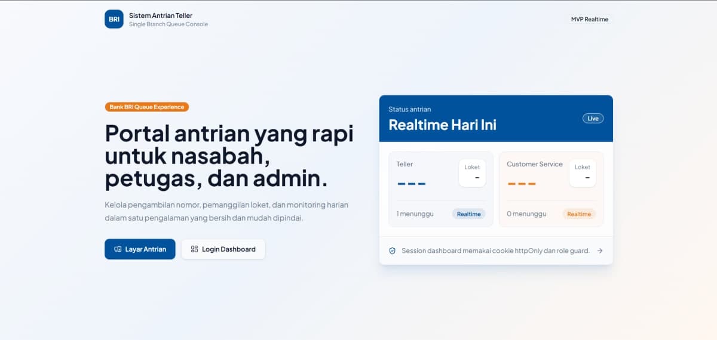Click the Sistem Antrian Teller title

(161, 16)
